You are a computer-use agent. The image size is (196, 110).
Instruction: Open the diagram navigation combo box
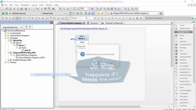click(x=158, y=13)
